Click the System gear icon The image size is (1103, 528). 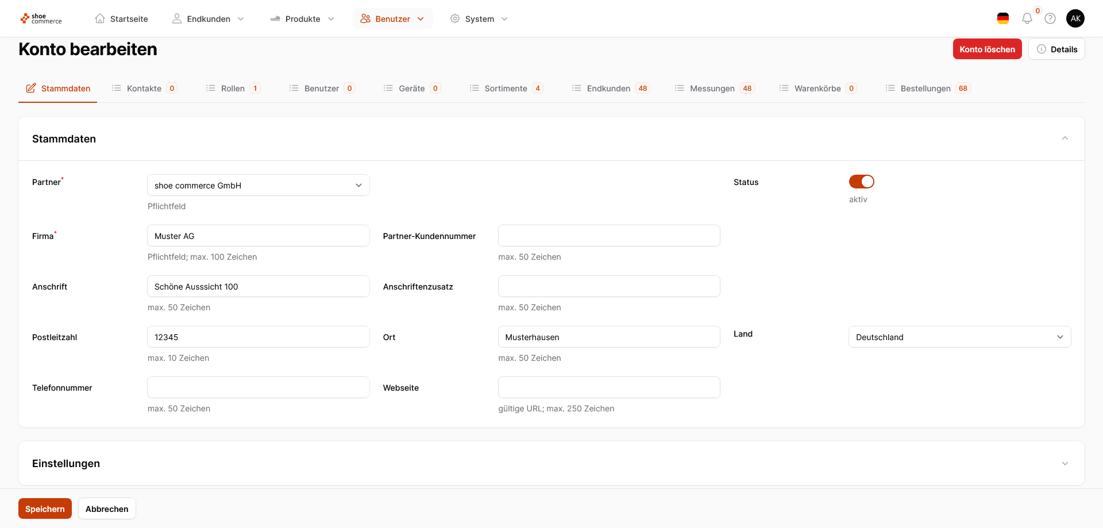coord(455,19)
